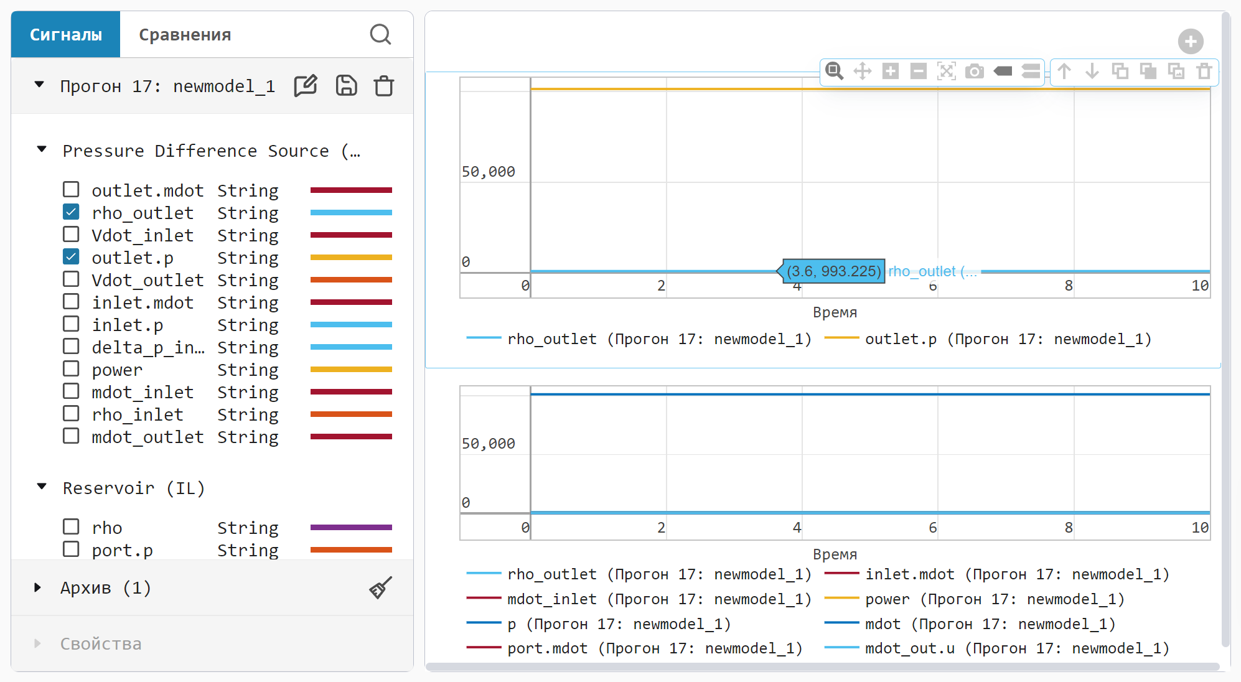The image size is (1241, 682).
Task: Enable show closest data on hover
Action: click(1003, 71)
